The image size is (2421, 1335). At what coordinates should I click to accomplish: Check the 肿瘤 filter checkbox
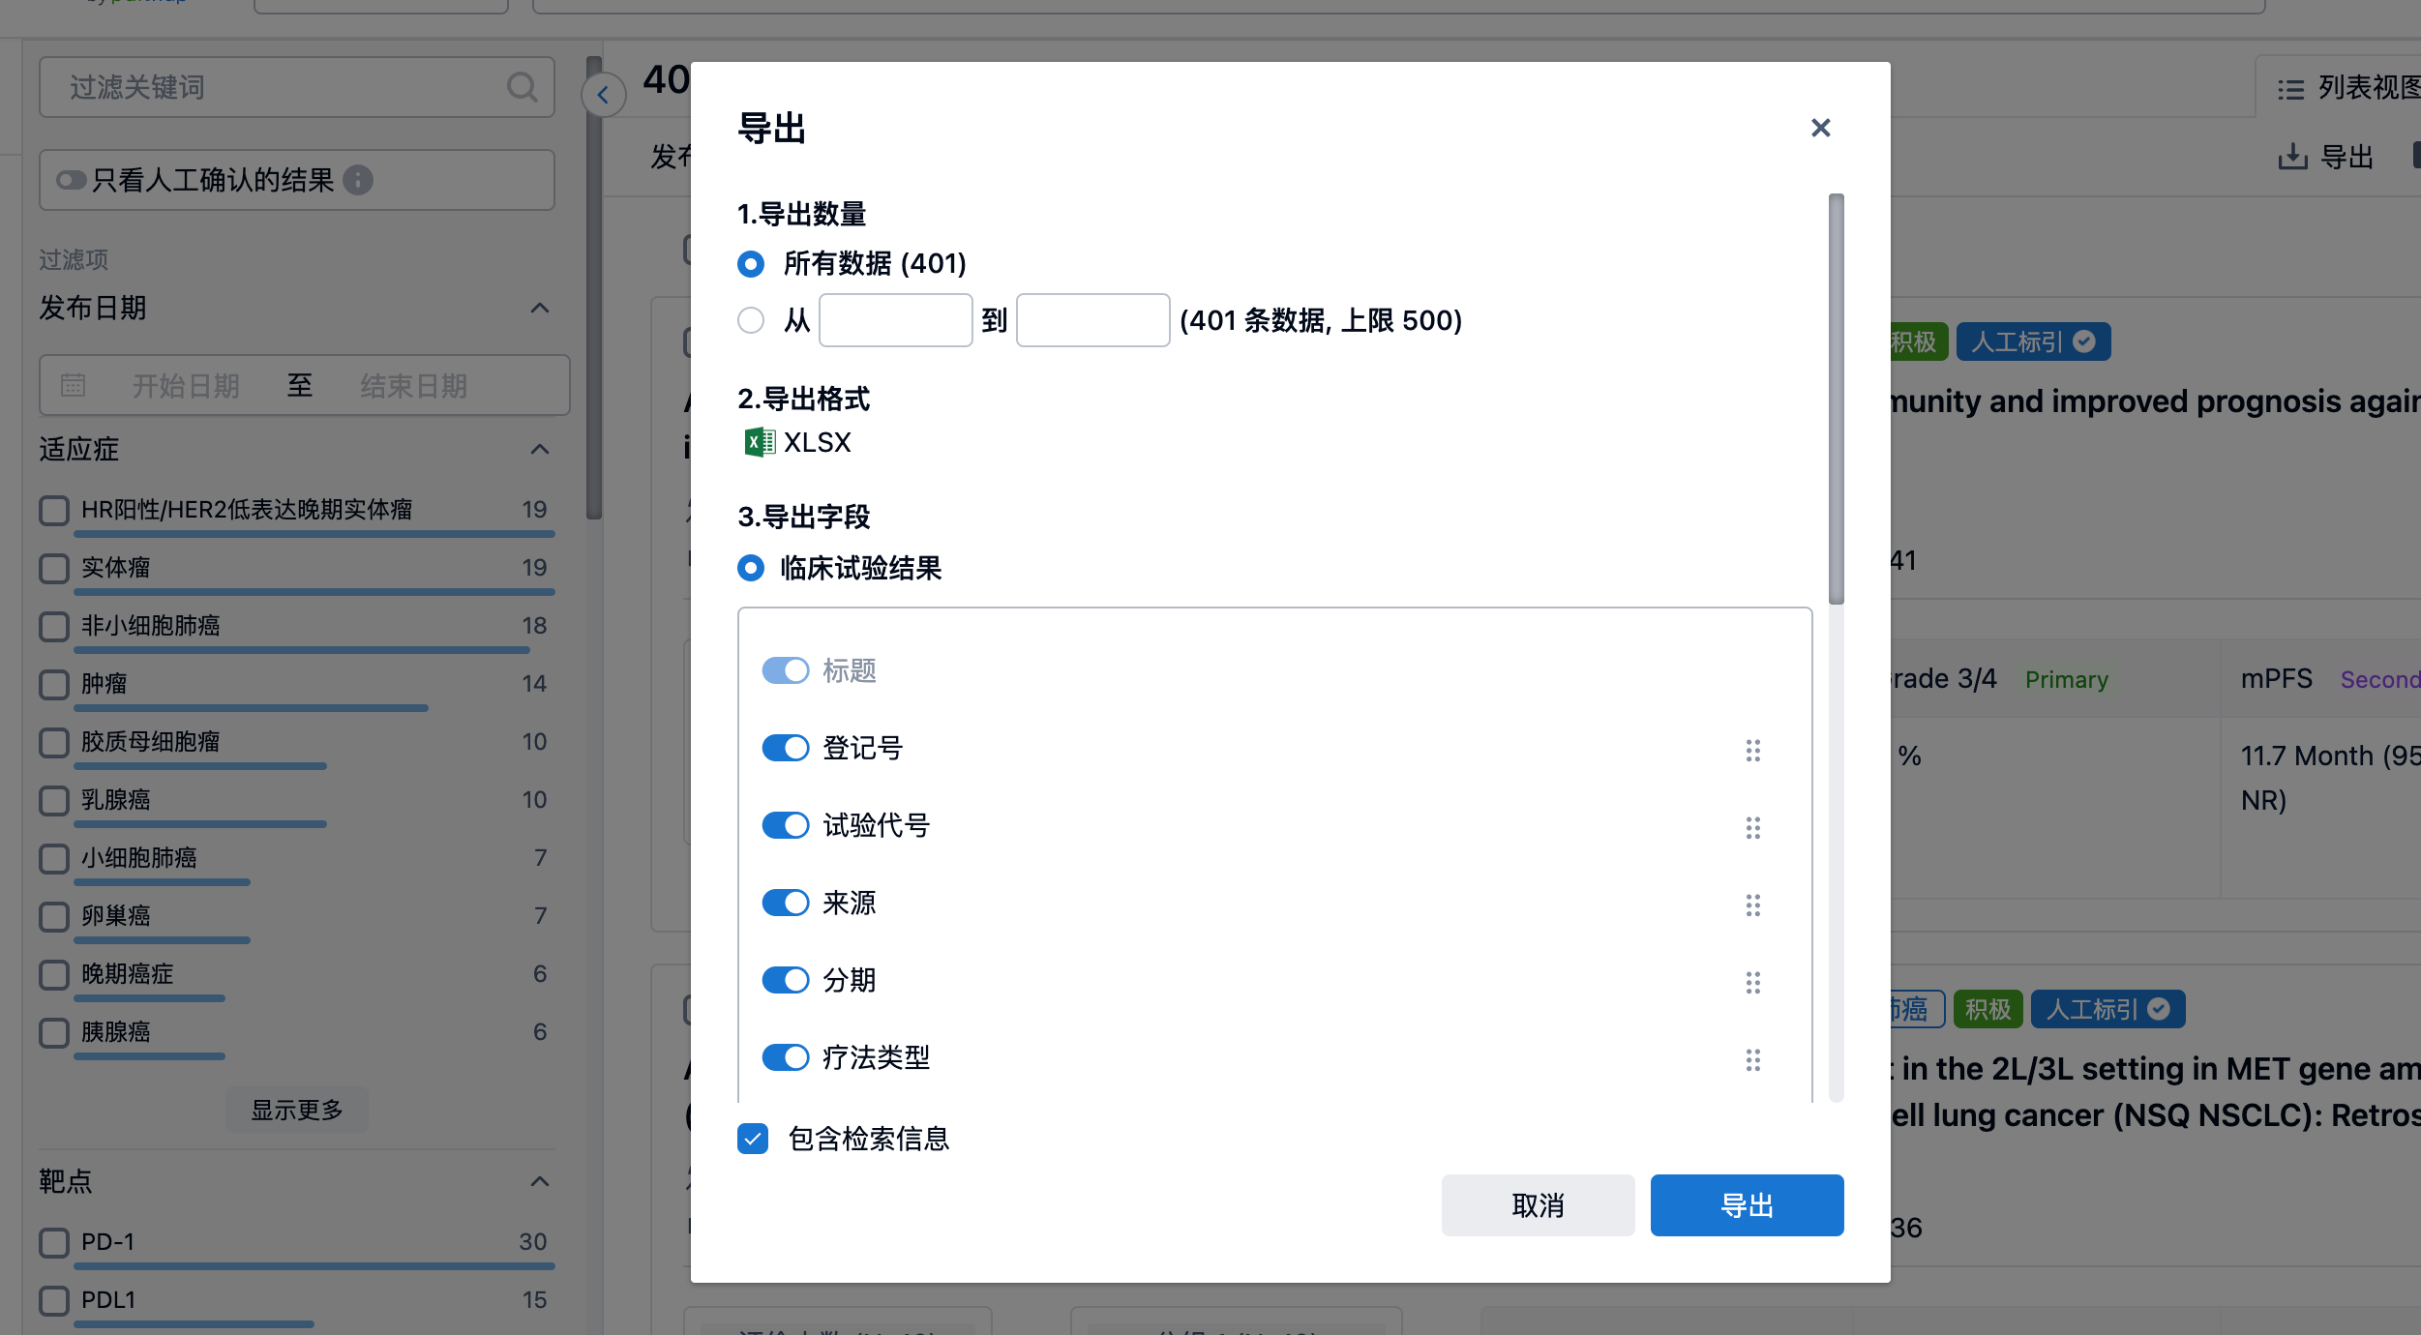[x=54, y=684]
